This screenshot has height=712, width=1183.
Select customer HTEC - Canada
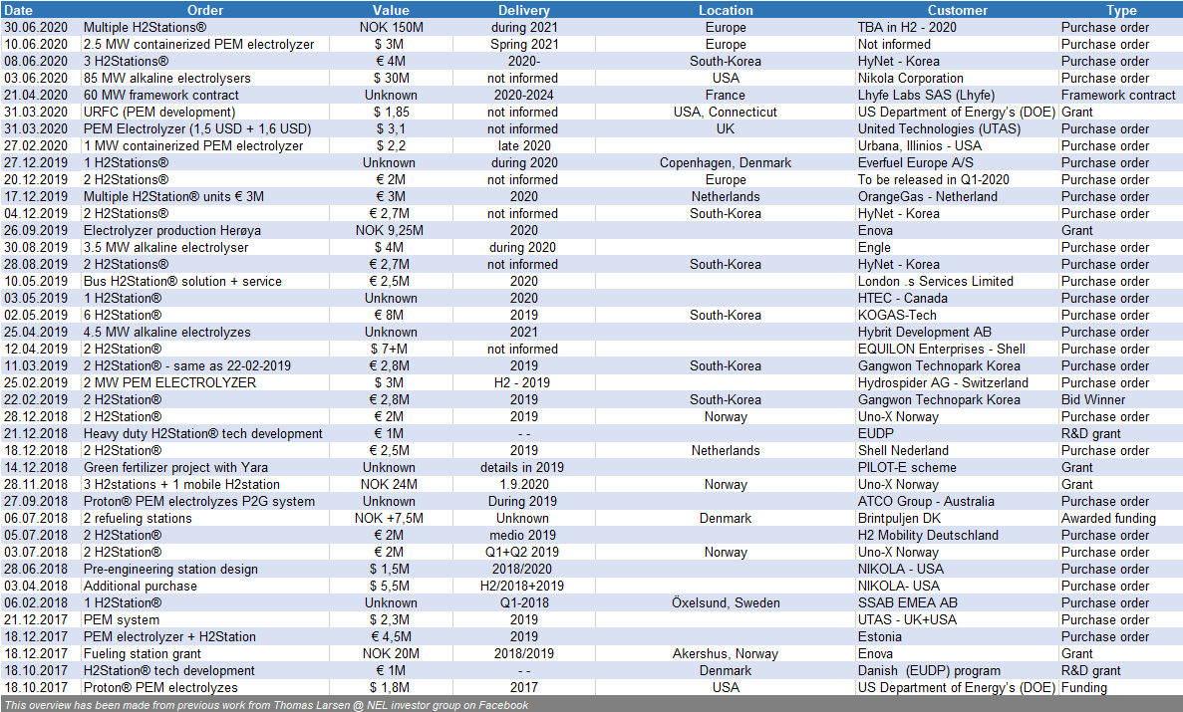click(902, 299)
